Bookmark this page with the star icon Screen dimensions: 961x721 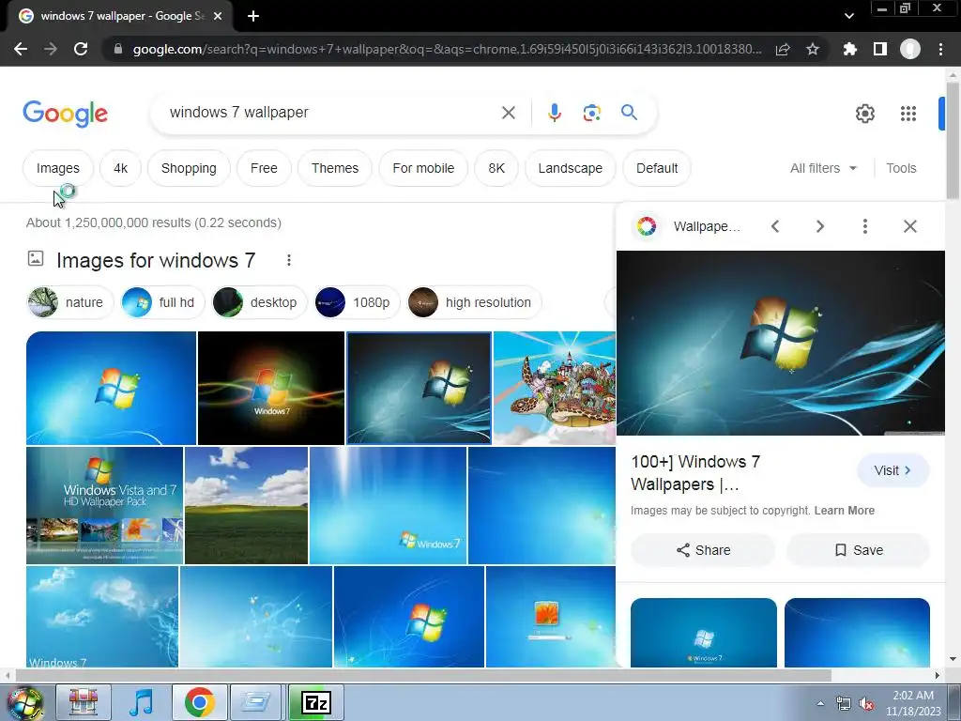[x=813, y=49]
